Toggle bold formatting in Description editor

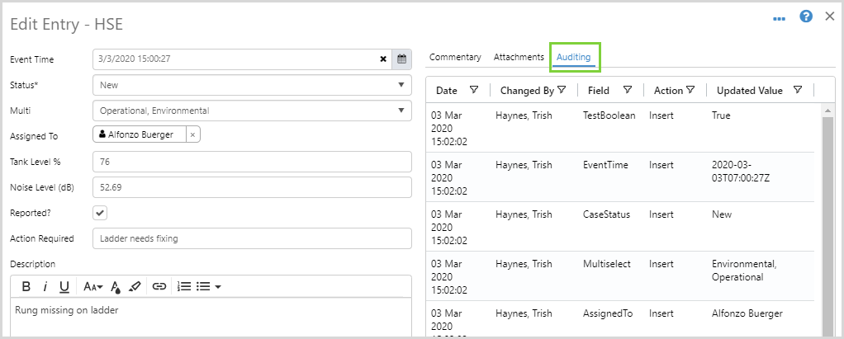26,287
